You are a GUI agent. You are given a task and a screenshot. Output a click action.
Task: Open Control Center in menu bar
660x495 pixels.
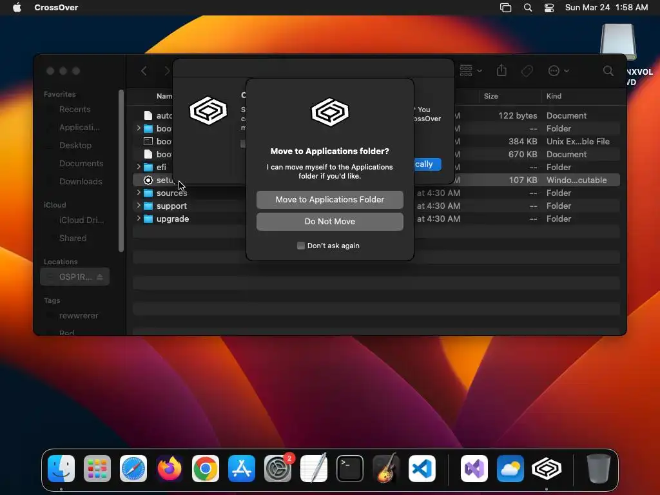point(549,8)
